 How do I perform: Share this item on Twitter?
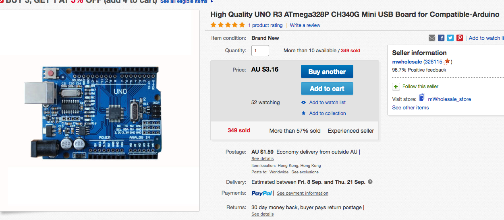point(450,38)
